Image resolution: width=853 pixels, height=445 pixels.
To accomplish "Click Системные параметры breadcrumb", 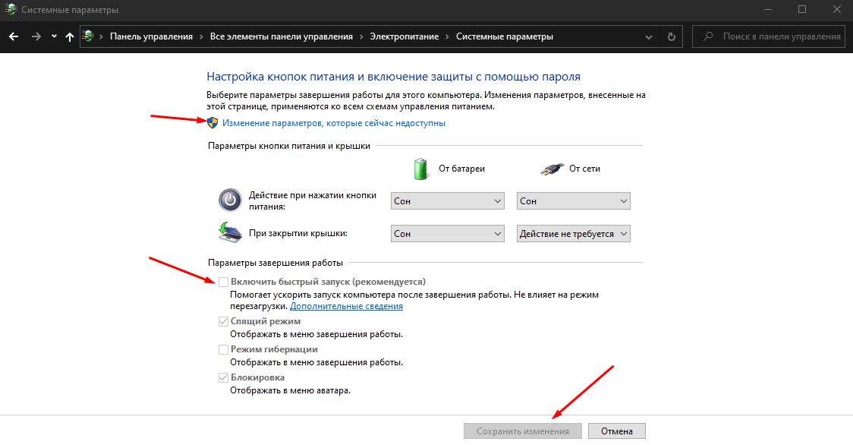I will point(505,36).
